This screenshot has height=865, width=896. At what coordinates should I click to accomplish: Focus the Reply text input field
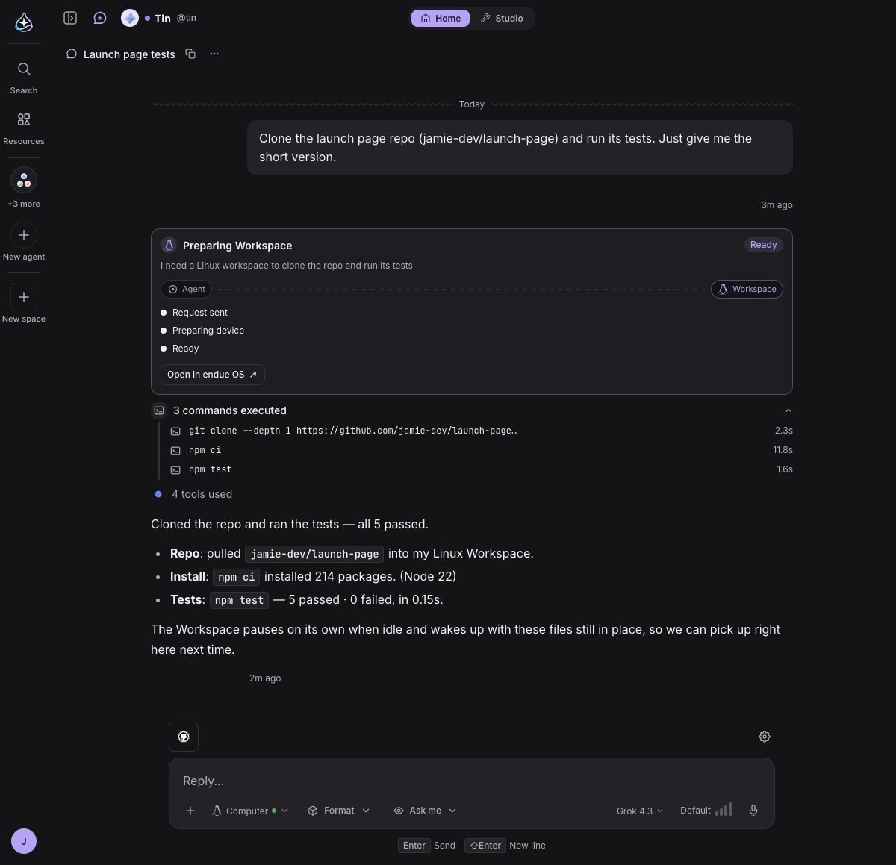tap(471, 781)
